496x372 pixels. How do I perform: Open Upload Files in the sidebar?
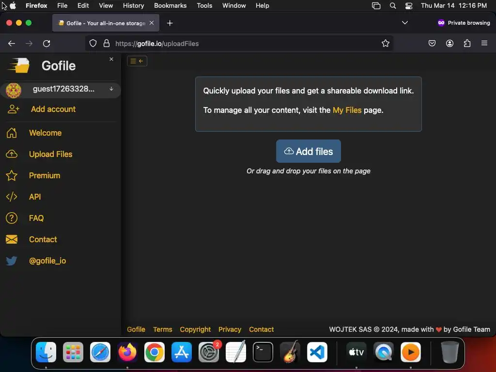(x=50, y=154)
